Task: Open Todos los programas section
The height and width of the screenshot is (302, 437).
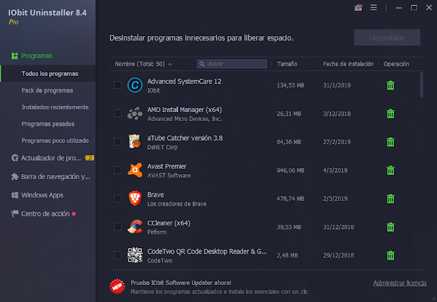Action: click(x=48, y=74)
